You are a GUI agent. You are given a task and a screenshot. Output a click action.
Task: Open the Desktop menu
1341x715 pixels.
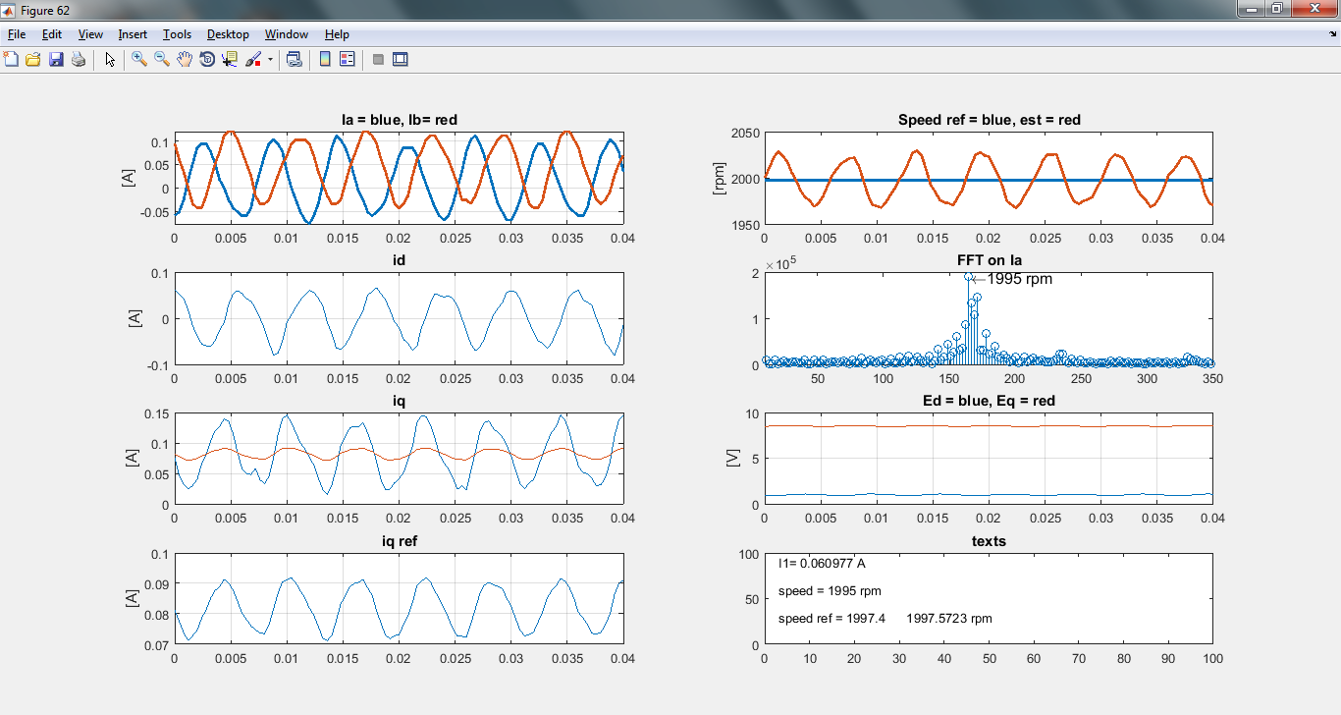coord(227,33)
